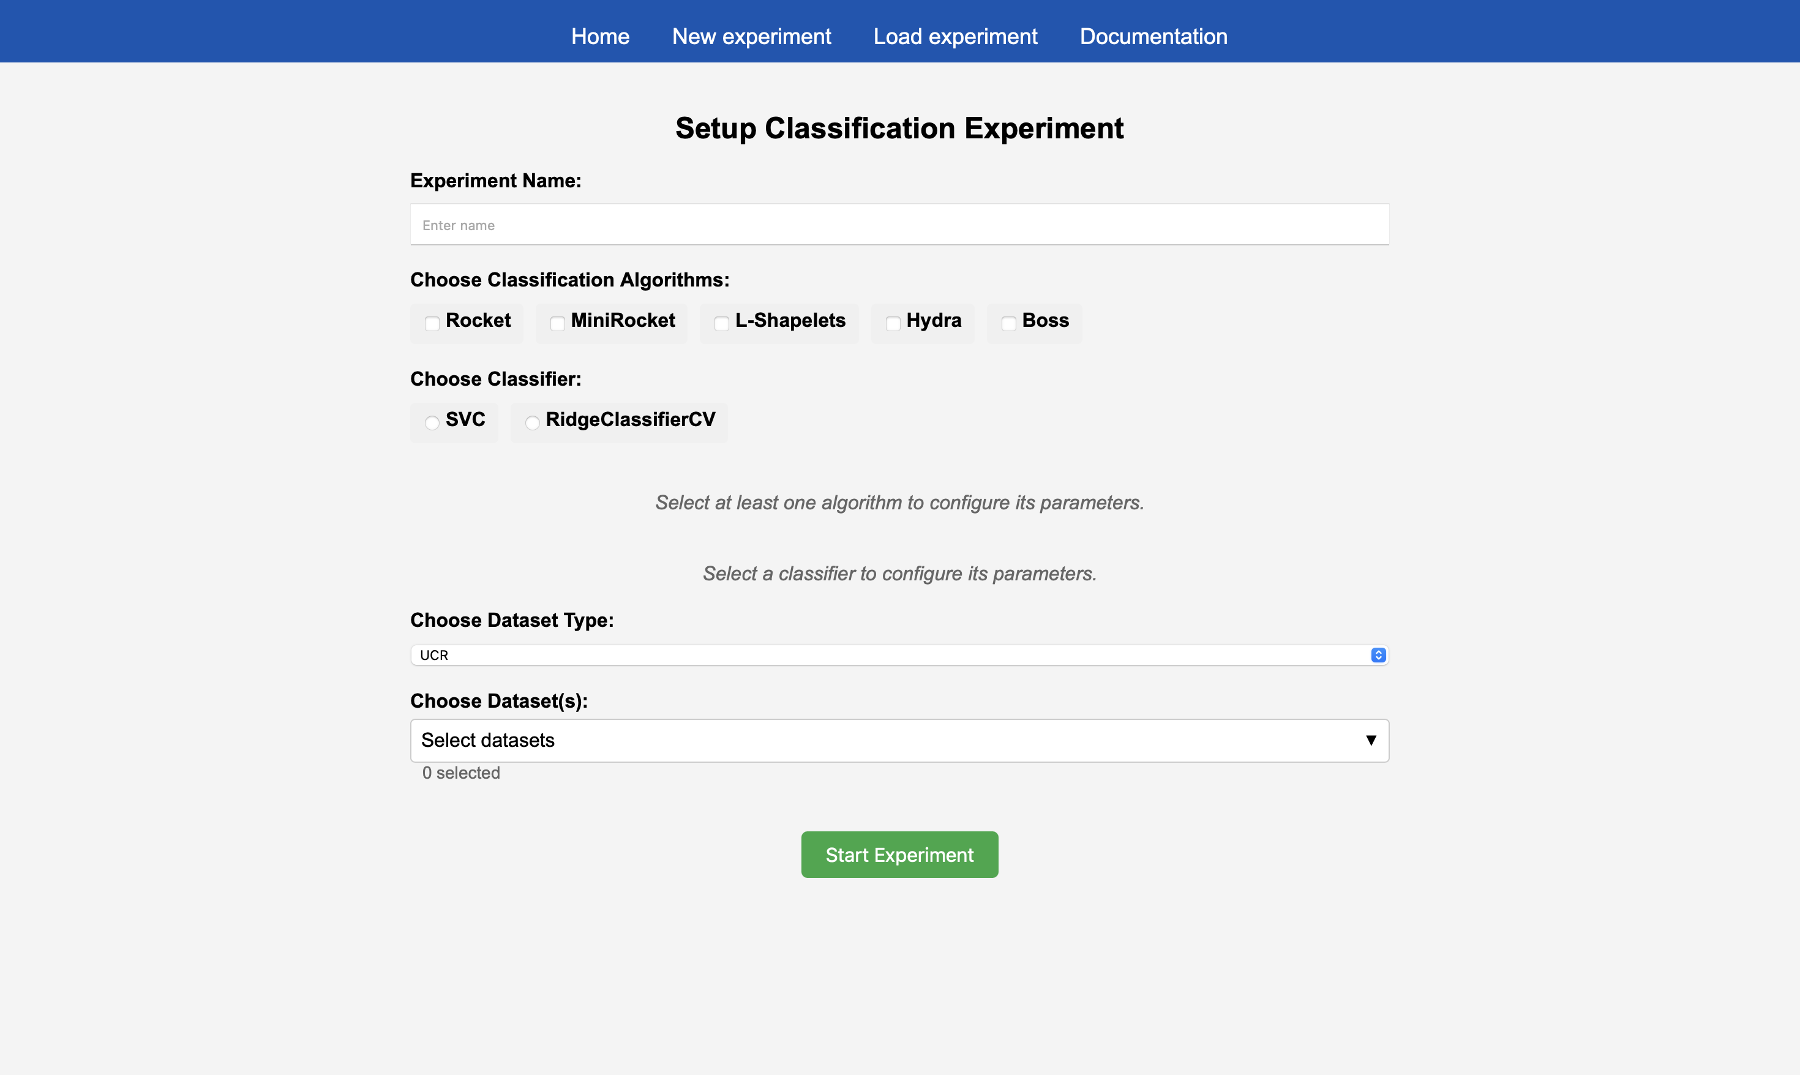
Task: View the Documentation page
Action: pos(1153,36)
